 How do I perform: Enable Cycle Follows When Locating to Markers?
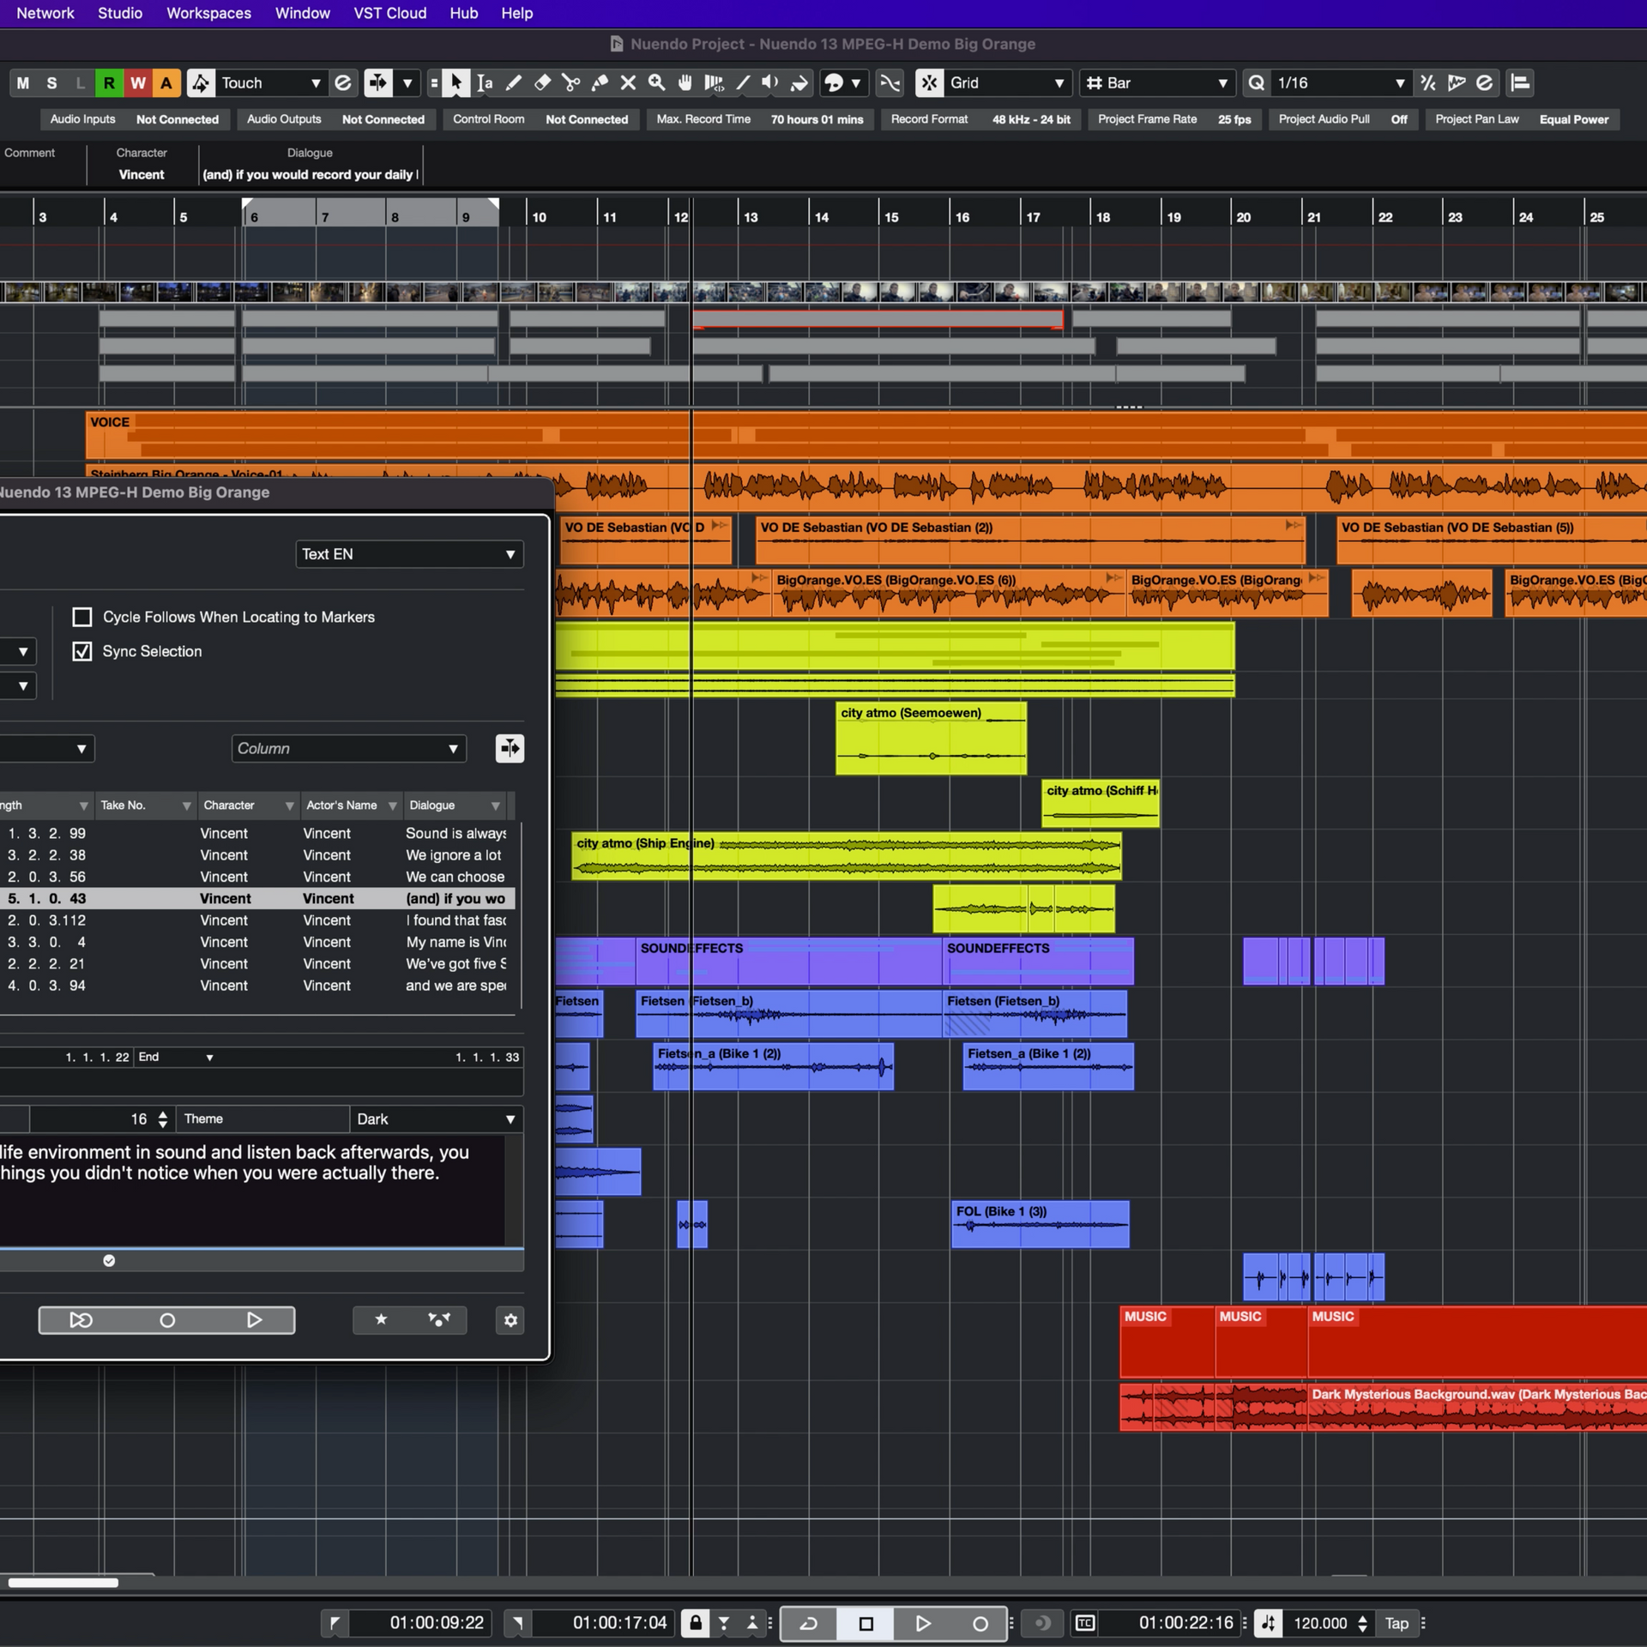82,617
